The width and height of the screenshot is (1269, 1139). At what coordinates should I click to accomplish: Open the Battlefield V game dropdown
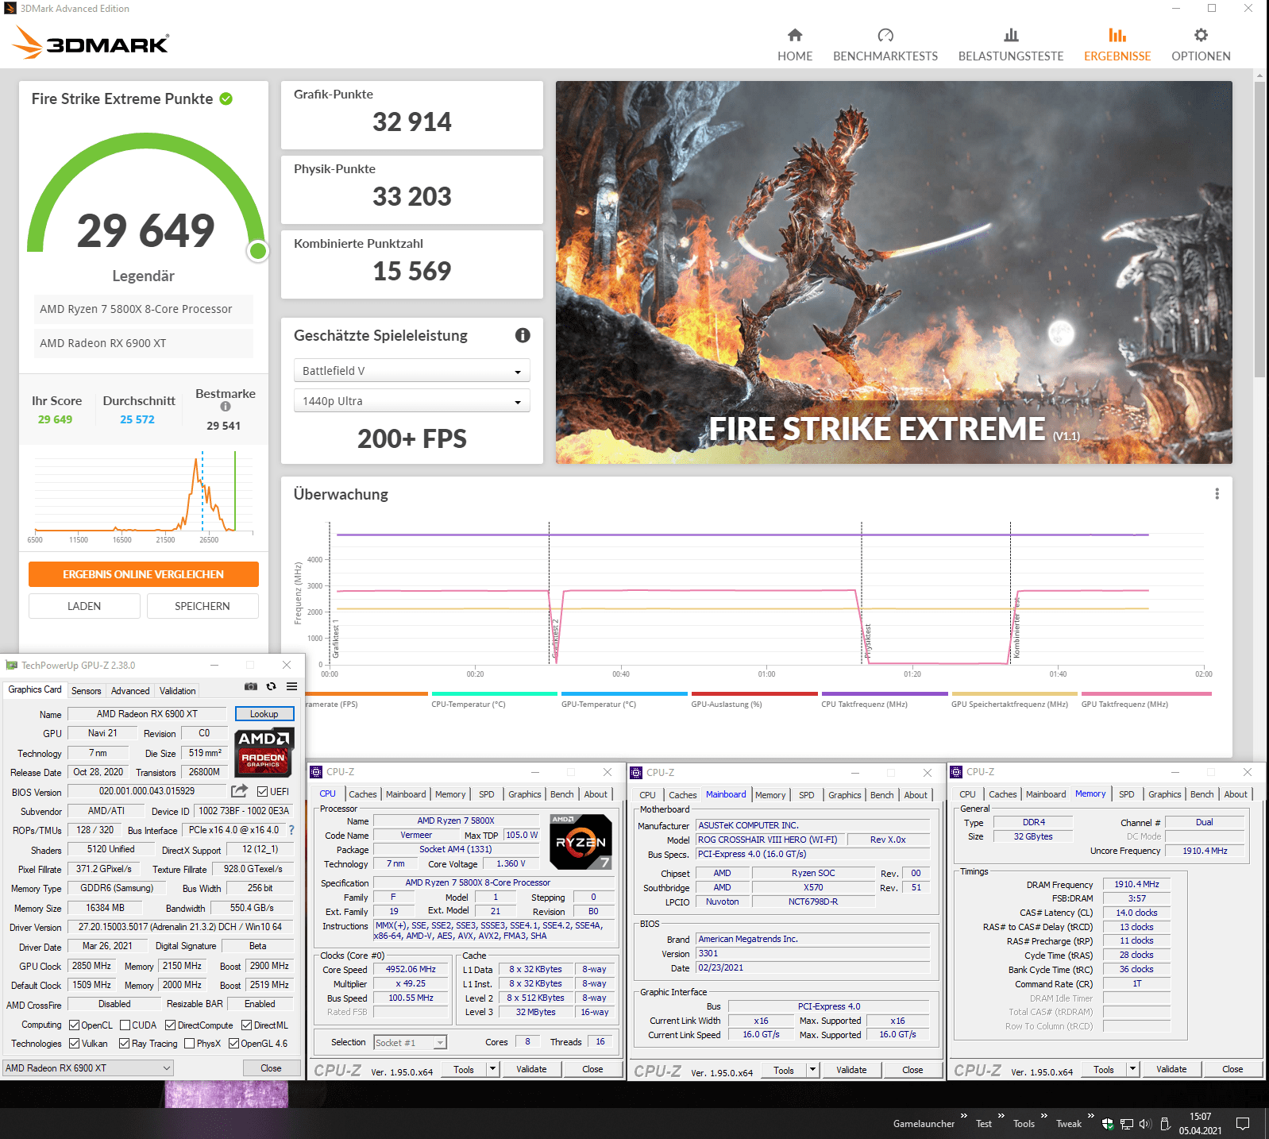[411, 371]
